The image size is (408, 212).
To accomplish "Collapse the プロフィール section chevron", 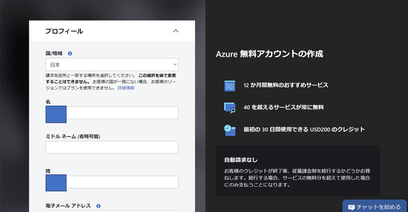I will pyautogui.click(x=176, y=31).
